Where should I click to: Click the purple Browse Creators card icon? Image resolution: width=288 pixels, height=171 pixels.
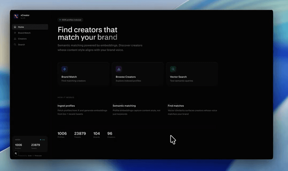(119, 69)
